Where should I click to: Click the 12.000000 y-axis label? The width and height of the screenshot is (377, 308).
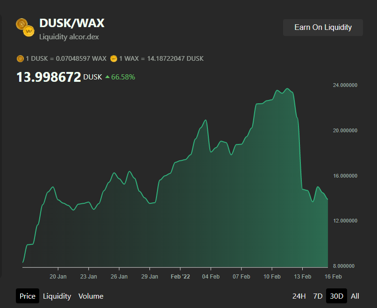pos(345,221)
